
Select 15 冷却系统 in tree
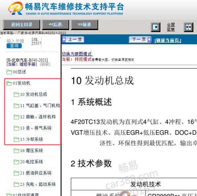(31, 139)
